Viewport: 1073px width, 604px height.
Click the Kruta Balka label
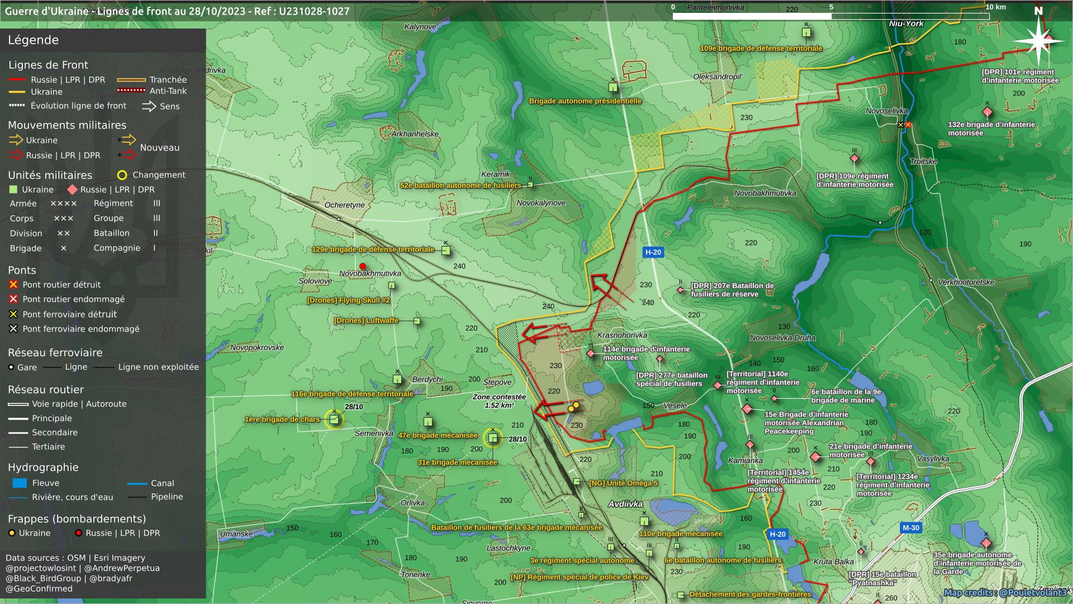pyautogui.click(x=833, y=561)
